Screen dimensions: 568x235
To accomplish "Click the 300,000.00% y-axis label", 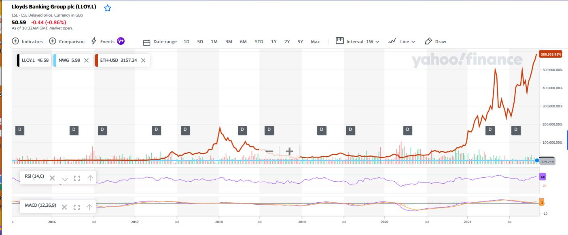I will coord(552,106).
